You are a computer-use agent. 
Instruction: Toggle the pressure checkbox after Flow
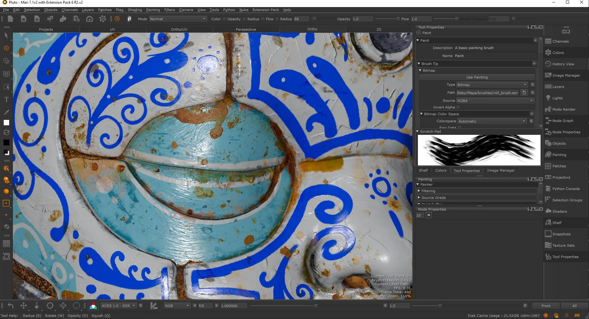pos(277,19)
